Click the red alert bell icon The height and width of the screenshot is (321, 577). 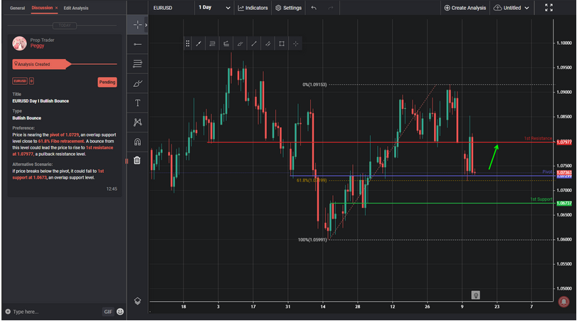(563, 302)
